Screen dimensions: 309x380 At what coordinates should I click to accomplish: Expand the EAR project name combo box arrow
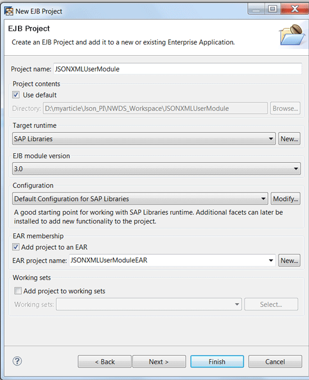(x=271, y=261)
